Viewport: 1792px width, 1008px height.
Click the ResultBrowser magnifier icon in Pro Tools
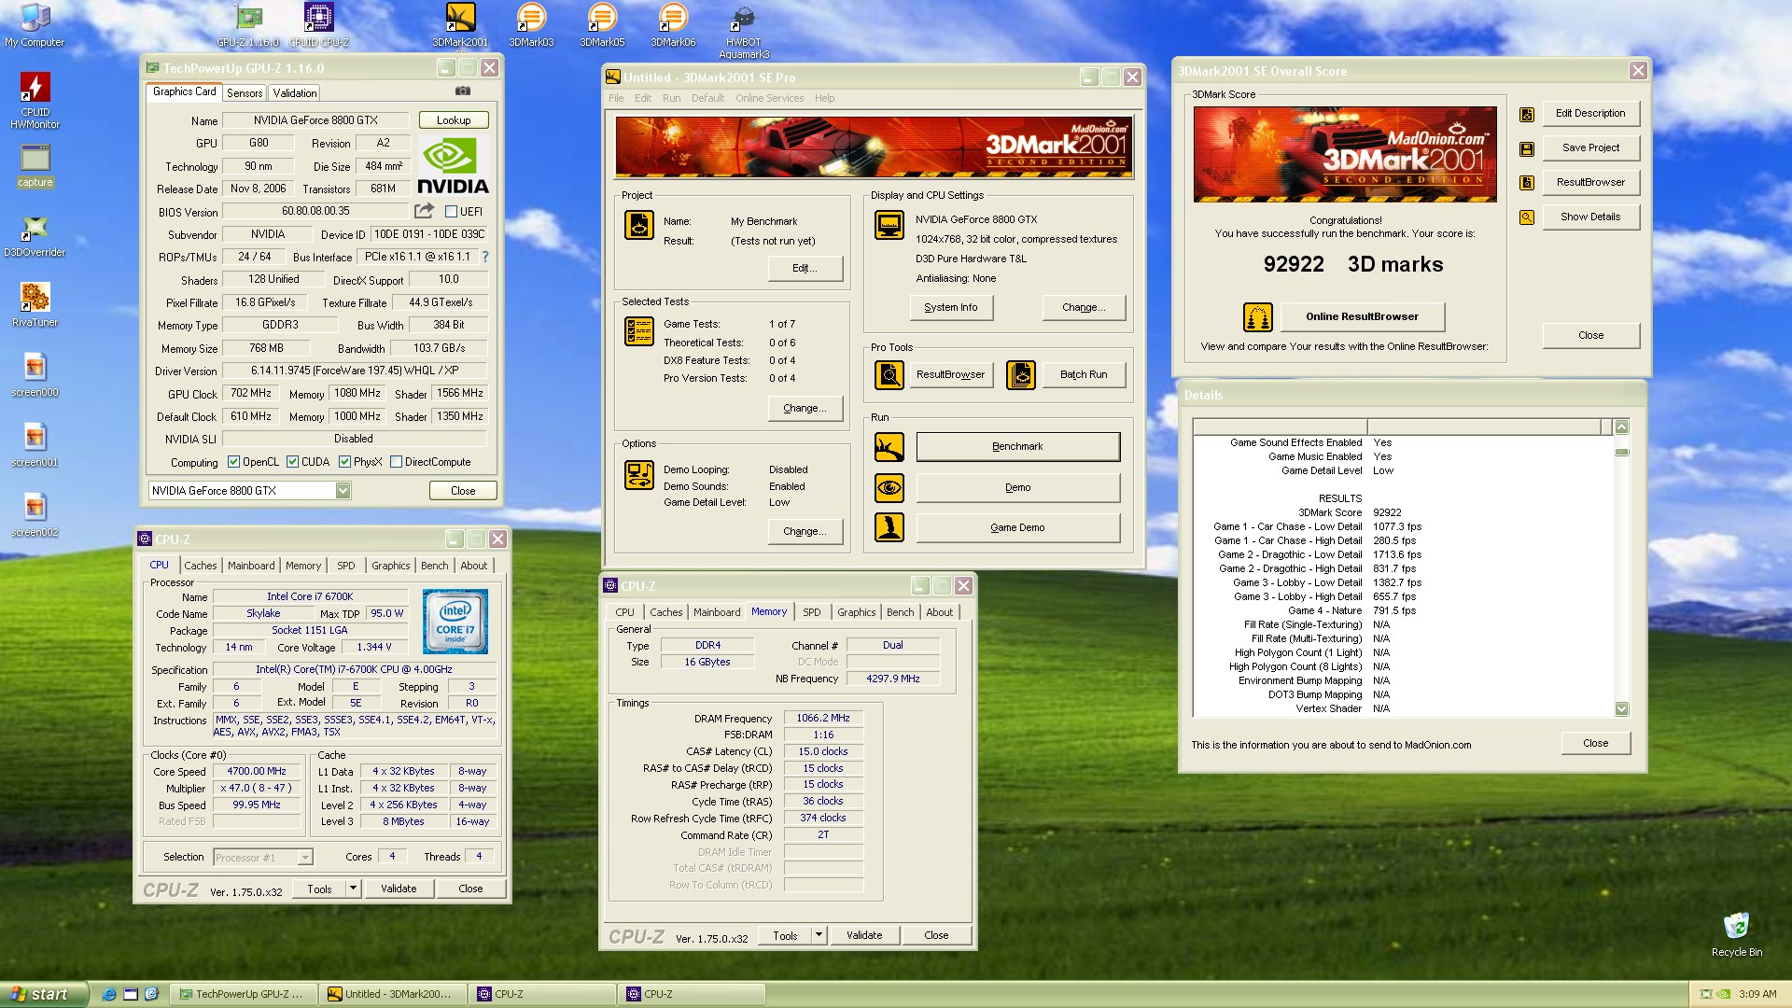pyautogui.click(x=889, y=375)
